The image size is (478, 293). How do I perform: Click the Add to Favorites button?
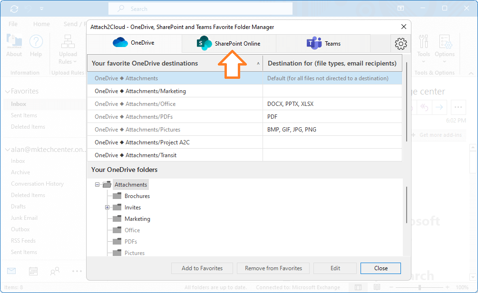click(x=202, y=268)
